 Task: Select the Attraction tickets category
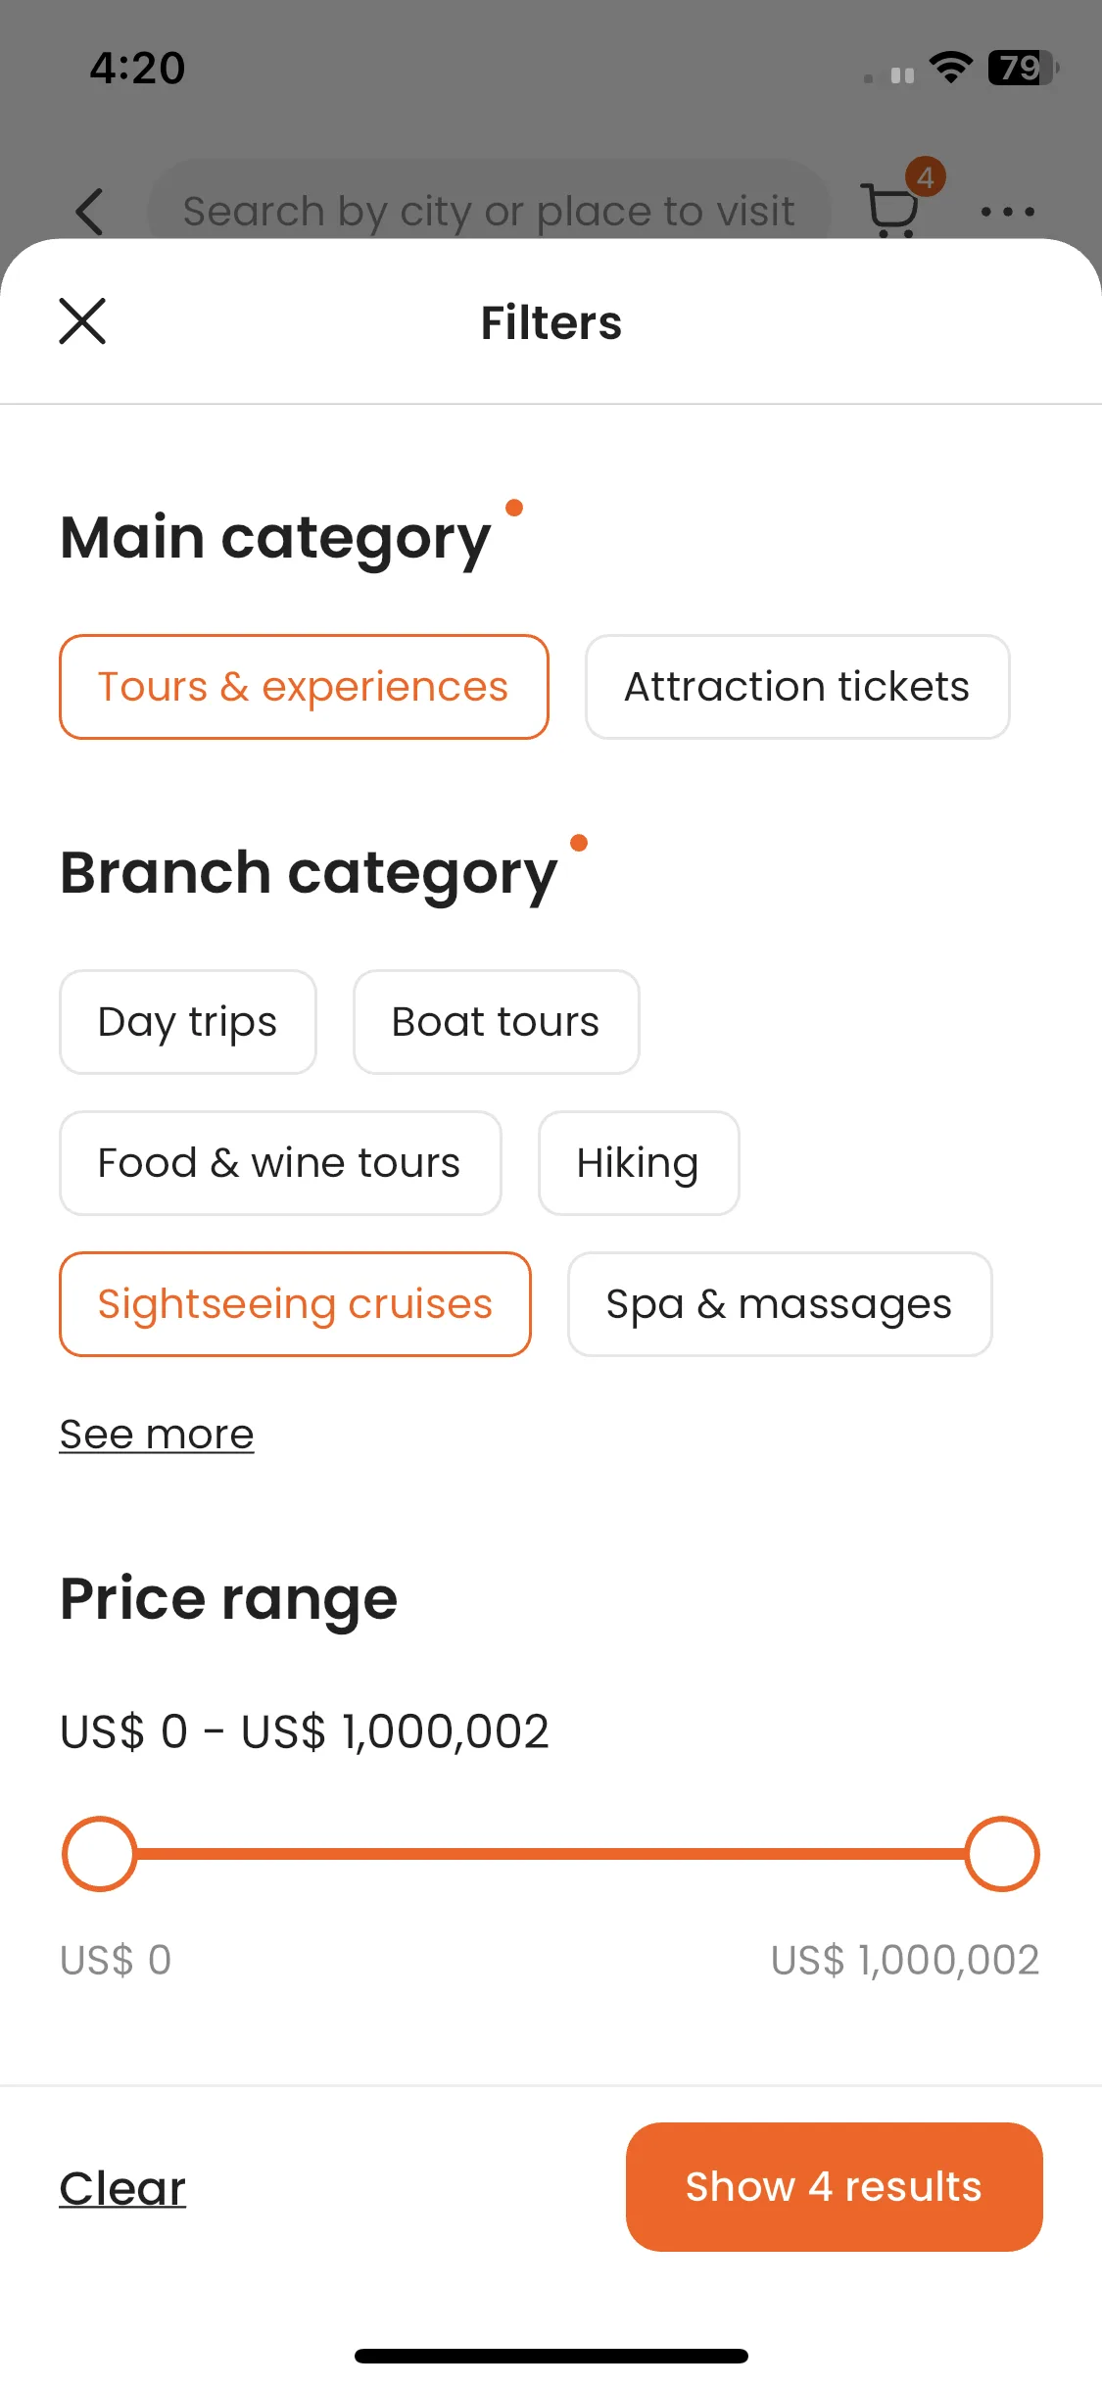[797, 687]
